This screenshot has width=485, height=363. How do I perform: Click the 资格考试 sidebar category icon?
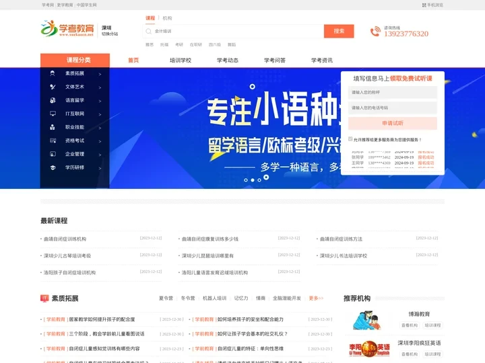tap(53, 140)
